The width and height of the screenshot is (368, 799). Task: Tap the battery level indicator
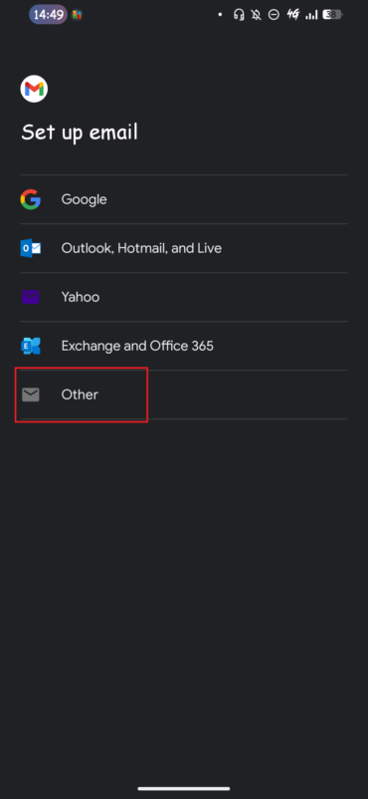[332, 15]
